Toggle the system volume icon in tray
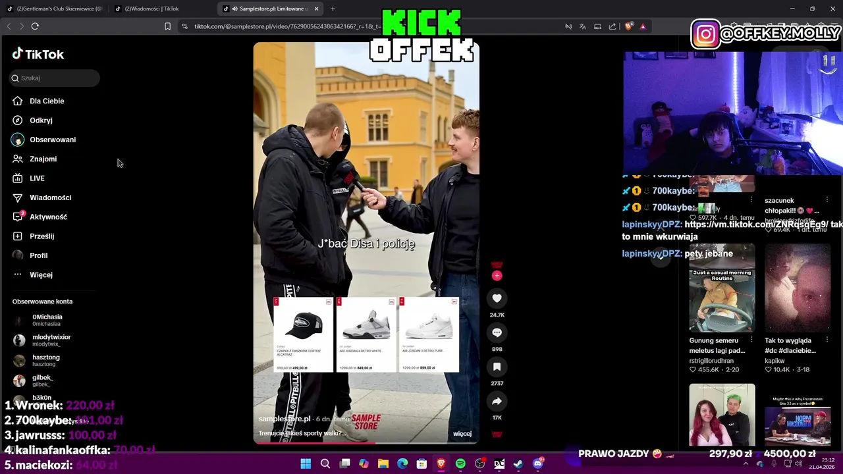The height and width of the screenshot is (474, 843). coord(798,464)
